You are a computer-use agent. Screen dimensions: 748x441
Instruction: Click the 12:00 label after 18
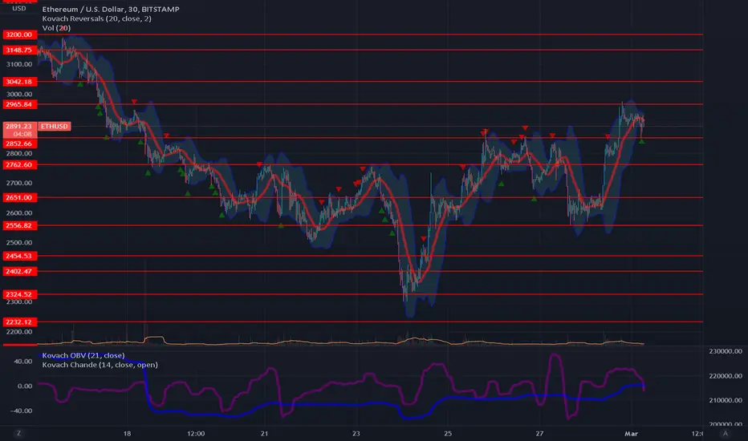coord(196,433)
